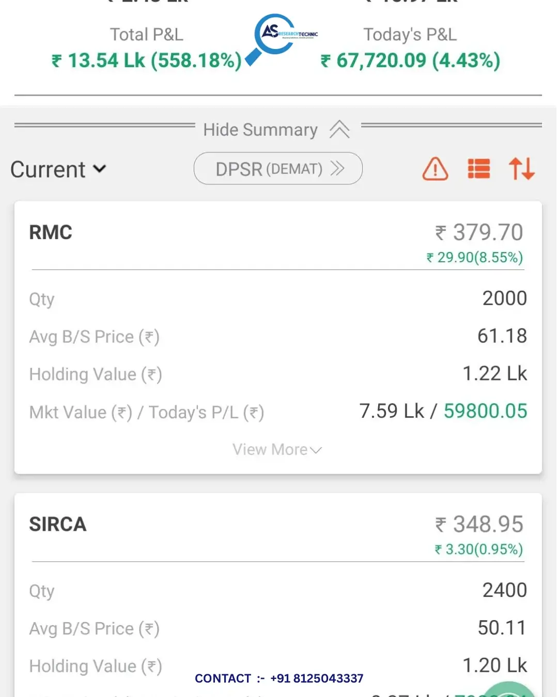558x697 pixels.
Task: Tap the double chevron in DPSR button
Action: click(338, 168)
